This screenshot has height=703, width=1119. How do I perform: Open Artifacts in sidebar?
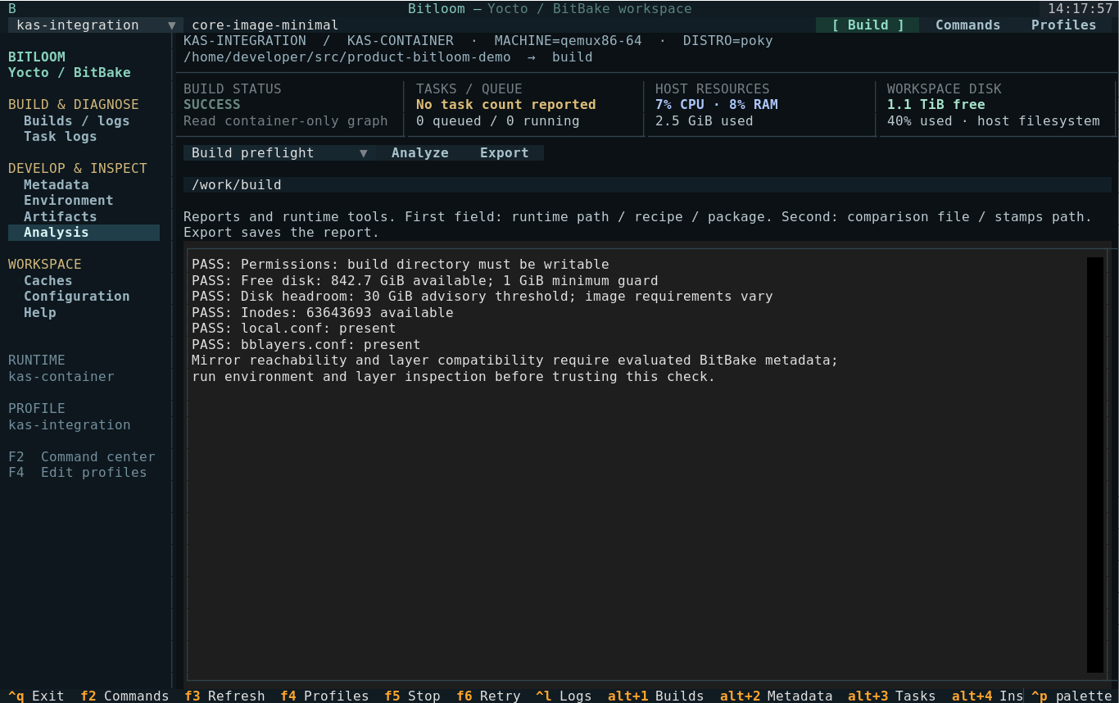pos(60,216)
